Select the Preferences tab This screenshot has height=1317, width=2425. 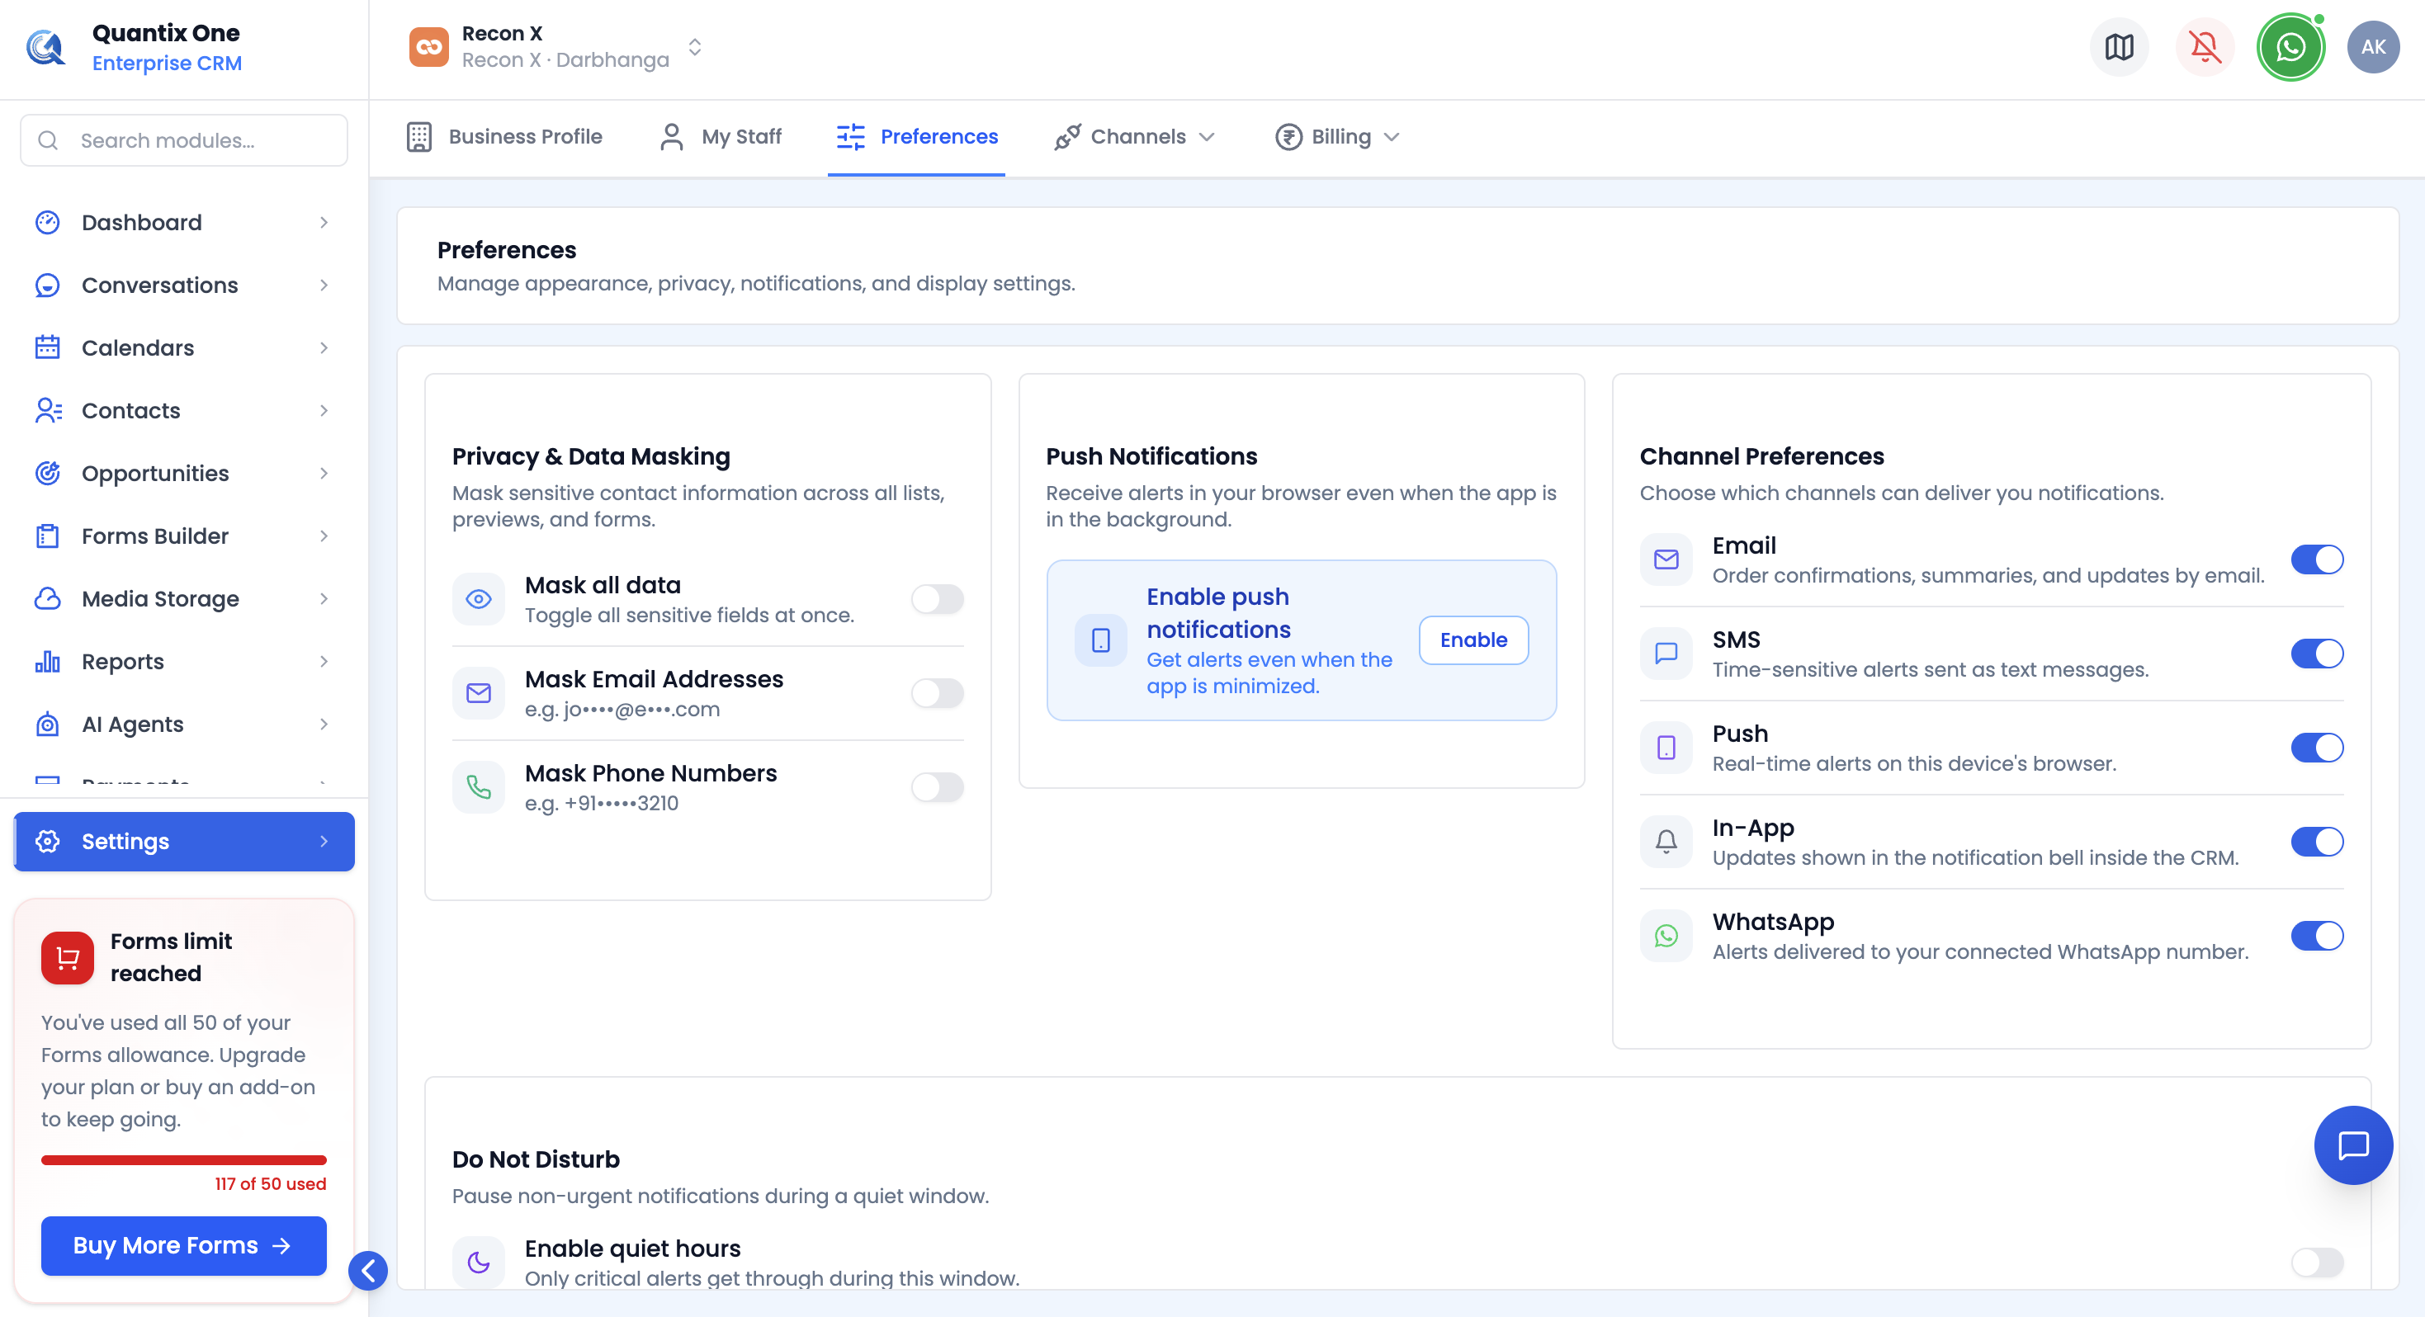click(917, 138)
